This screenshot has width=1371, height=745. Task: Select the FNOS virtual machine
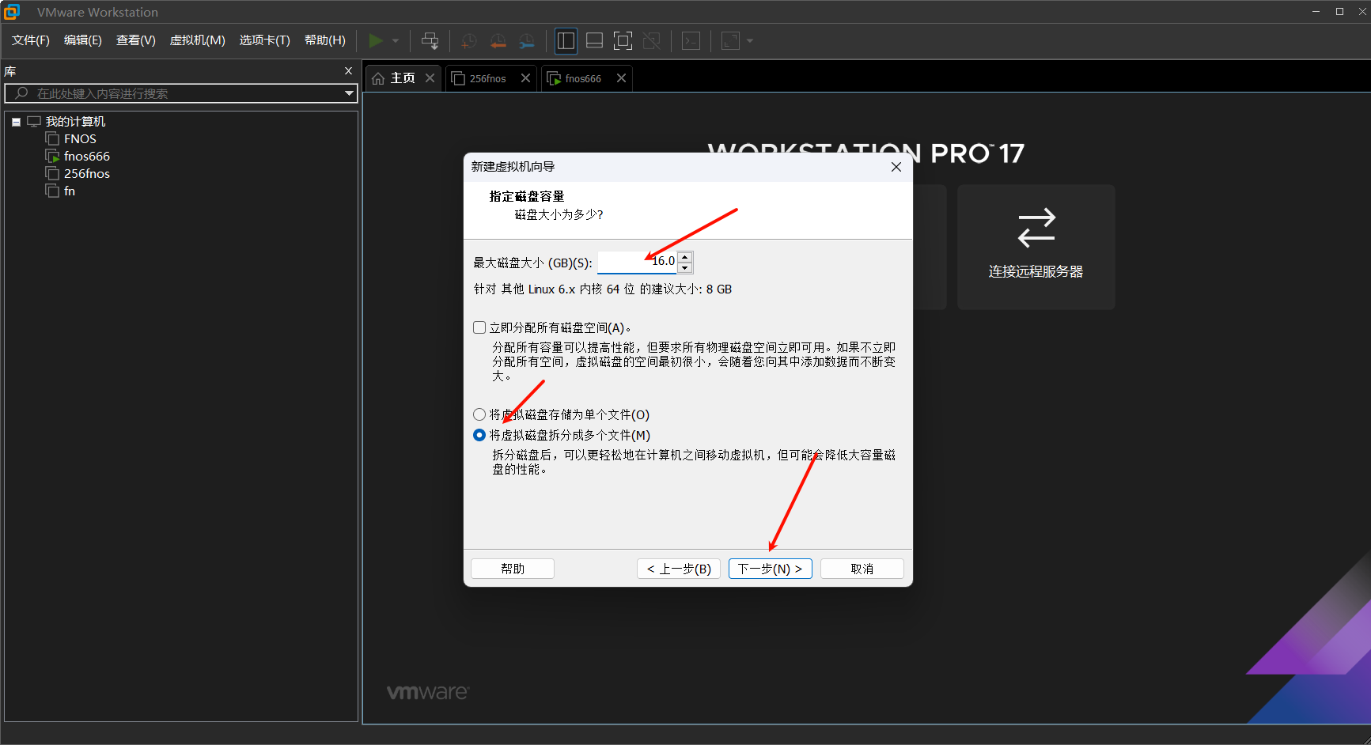[x=80, y=139]
